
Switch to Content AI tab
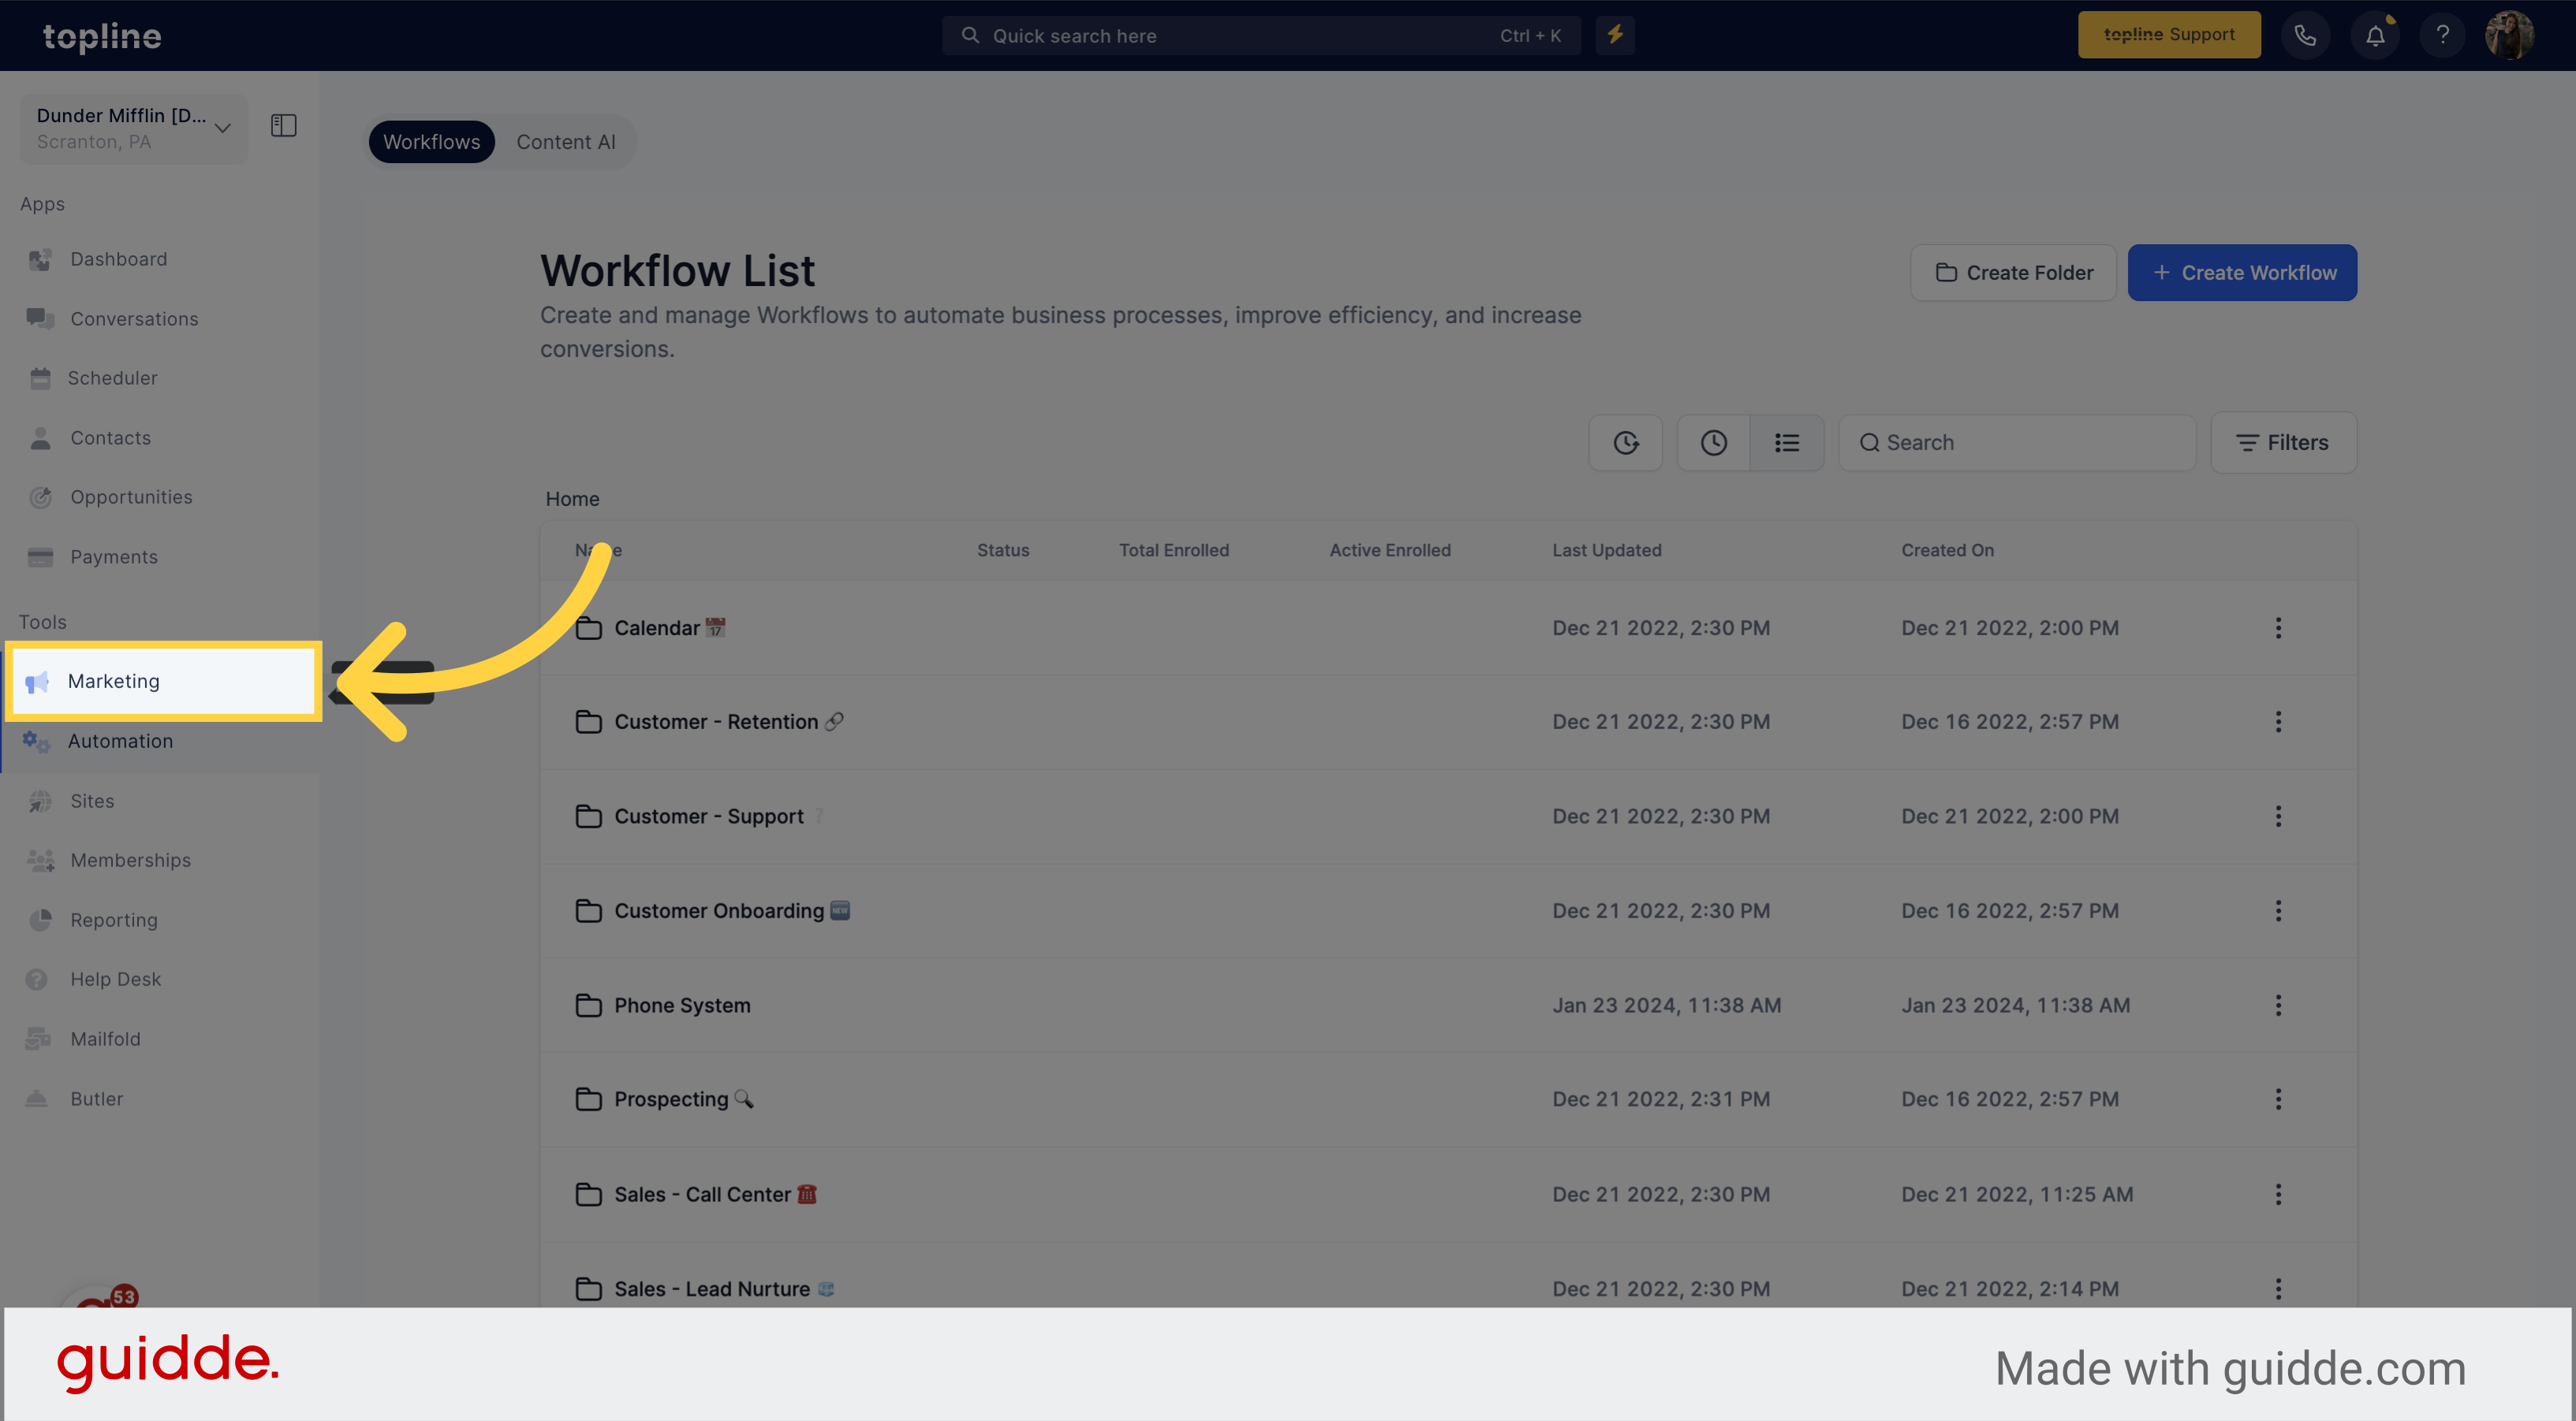pyautogui.click(x=566, y=142)
